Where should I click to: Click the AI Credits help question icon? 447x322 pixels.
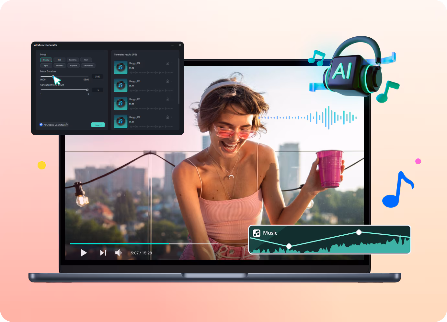coord(66,125)
